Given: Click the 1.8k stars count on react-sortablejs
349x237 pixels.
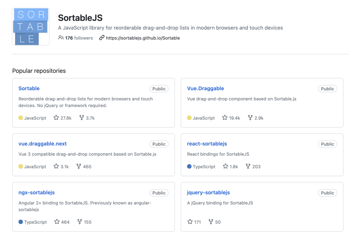Looking at the screenshot, I should point(234,167).
